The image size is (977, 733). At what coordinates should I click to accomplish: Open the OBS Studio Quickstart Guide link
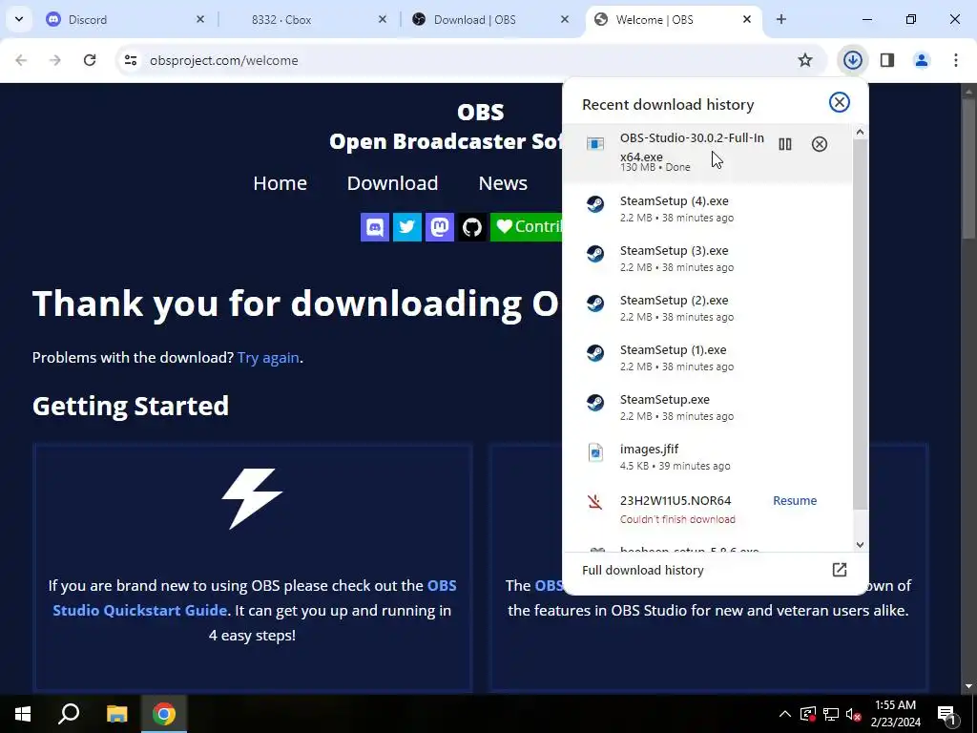pyautogui.click(x=254, y=597)
